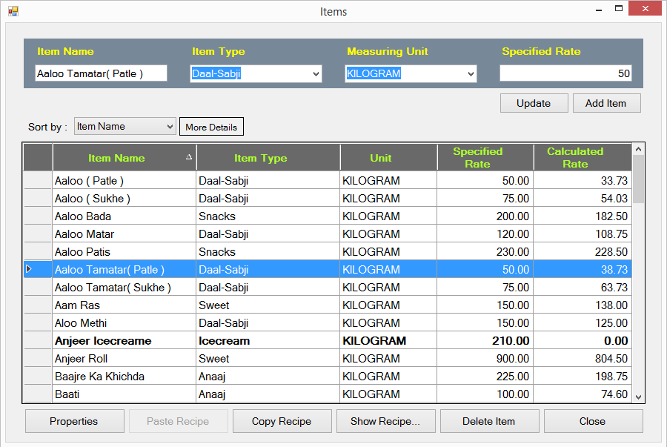This screenshot has height=447, width=667.
Task: Click row header of Aaloo Matar row
Action: pyautogui.click(x=38, y=234)
